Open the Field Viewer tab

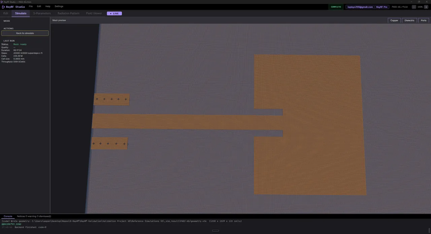pos(94,13)
